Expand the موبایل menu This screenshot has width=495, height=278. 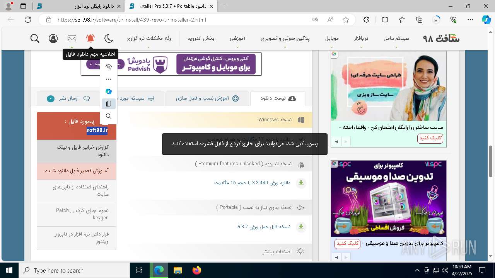[332, 38]
